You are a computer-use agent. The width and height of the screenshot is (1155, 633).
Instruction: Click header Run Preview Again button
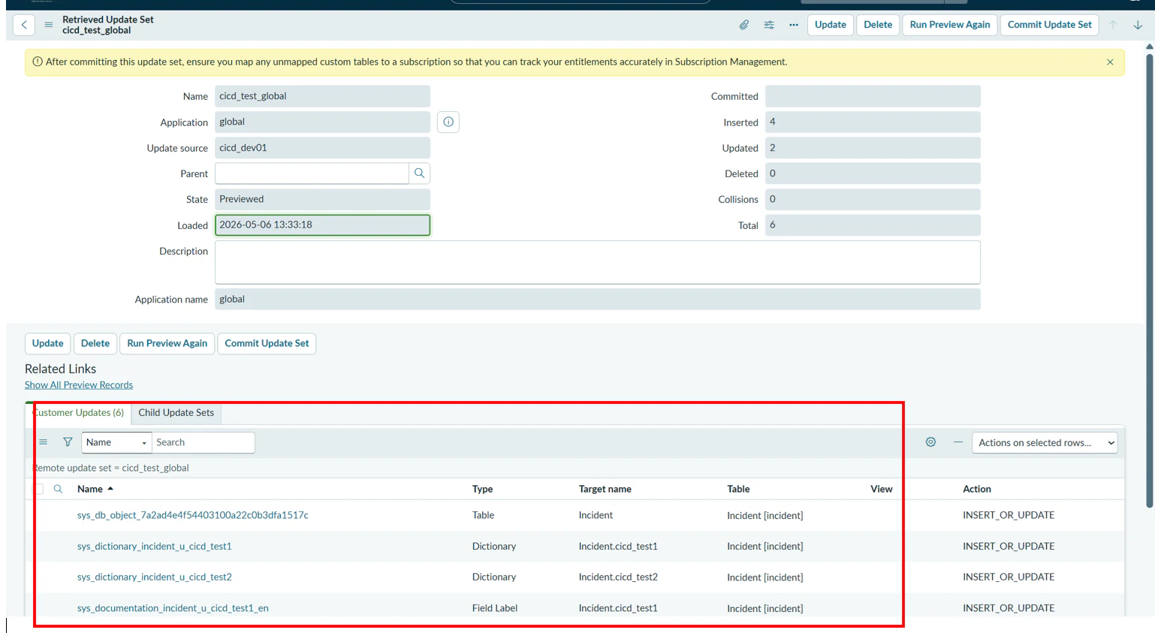tap(950, 25)
